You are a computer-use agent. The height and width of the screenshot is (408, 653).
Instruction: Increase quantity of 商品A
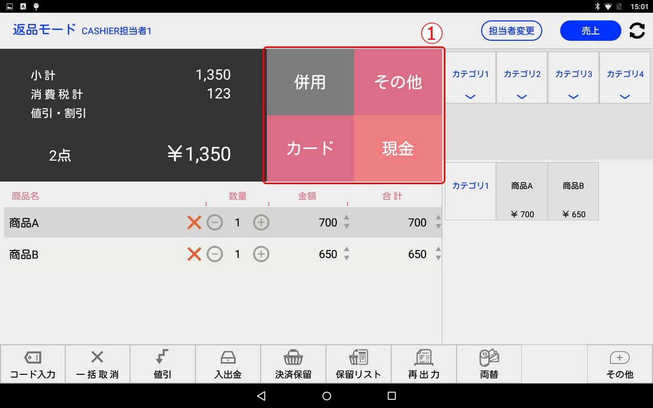[x=261, y=222]
